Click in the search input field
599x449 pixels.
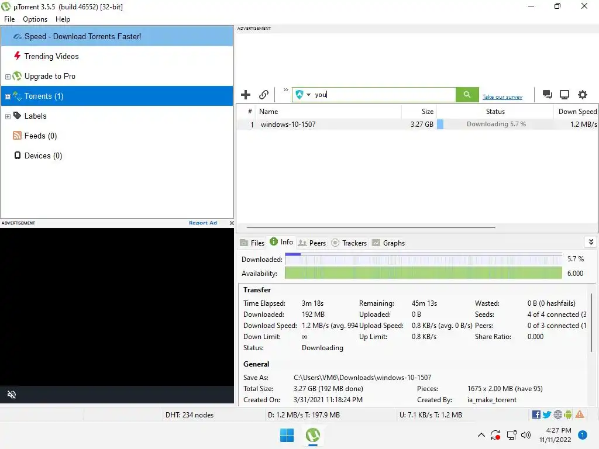click(384, 95)
